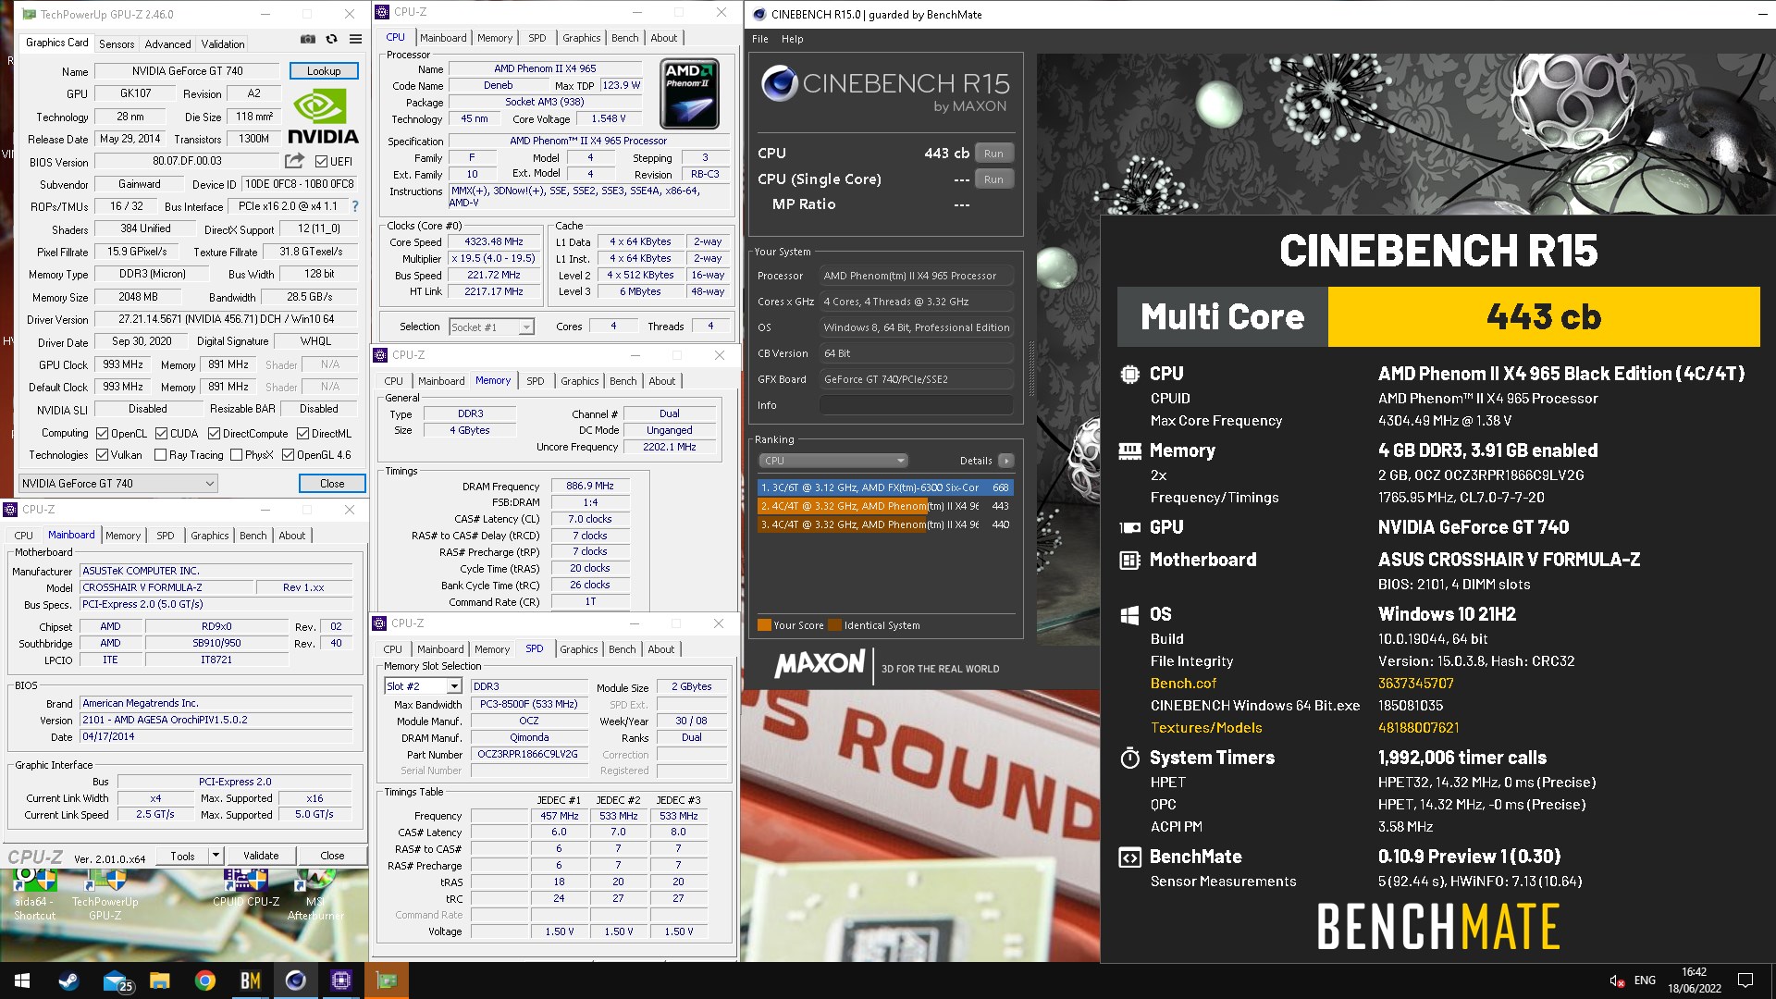Switch to the GPU-Z Validation tab
Image resolution: width=1776 pixels, height=999 pixels.
(x=223, y=44)
